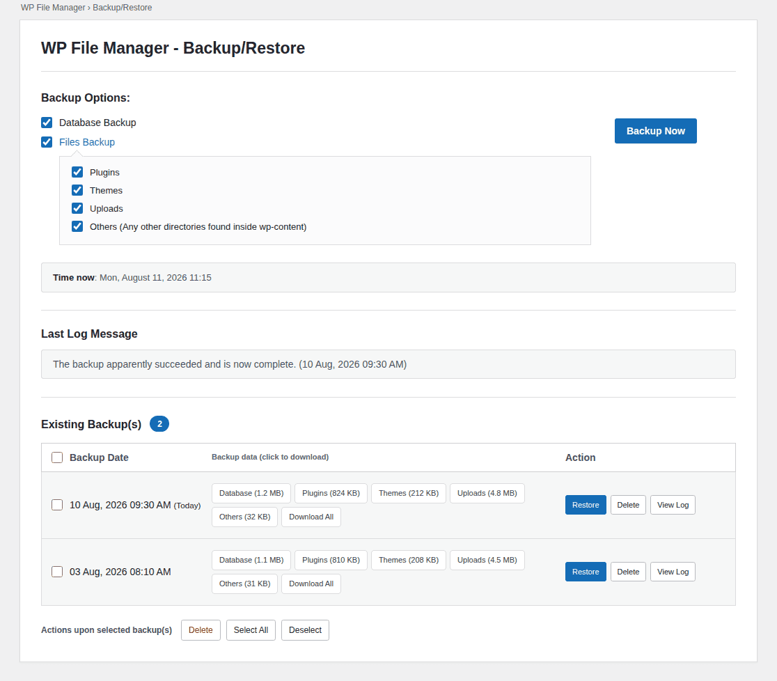Select the 03 Aug 2026 backup checkbox
This screenshot has height=681, width=777.
click(57, 572)
